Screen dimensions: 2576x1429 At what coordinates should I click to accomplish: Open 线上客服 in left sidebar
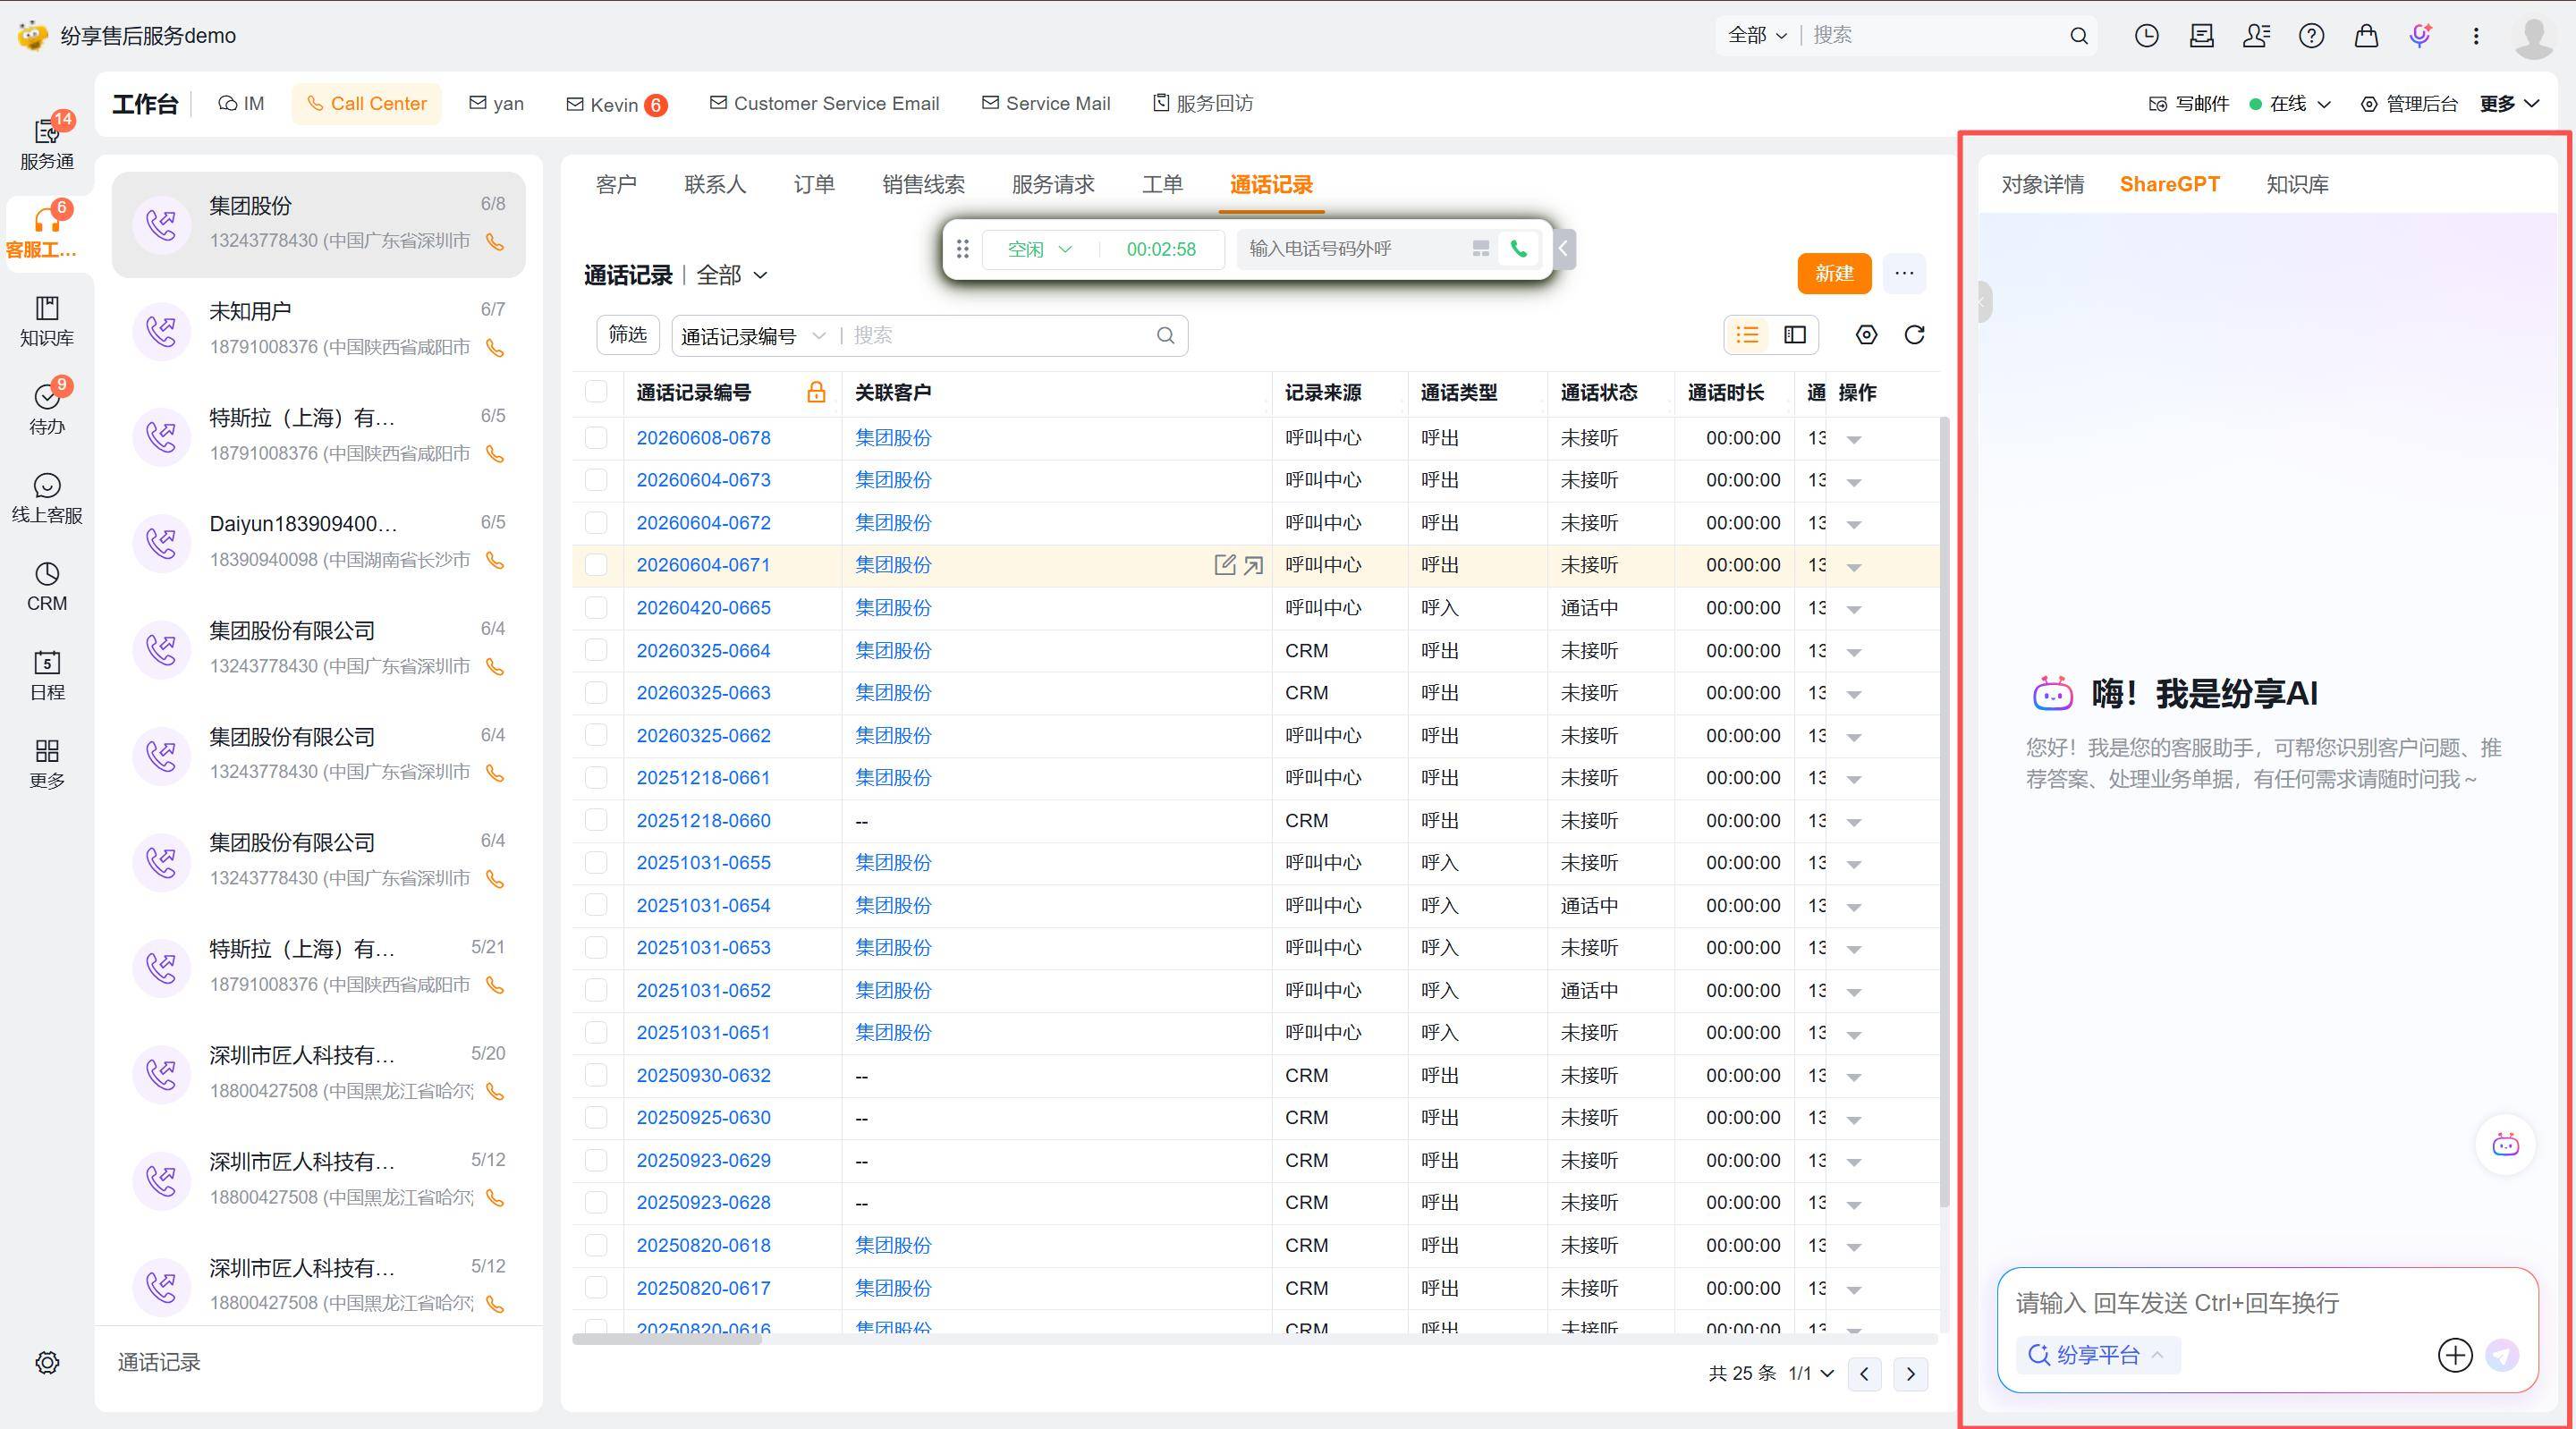coord(47,498)
